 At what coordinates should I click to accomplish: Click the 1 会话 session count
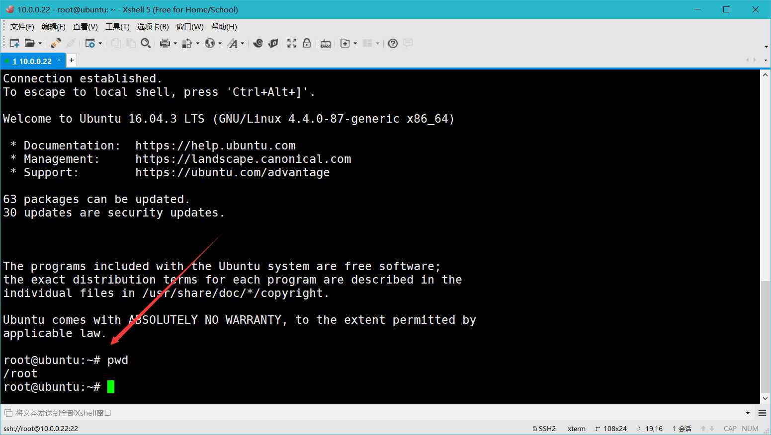682,429
